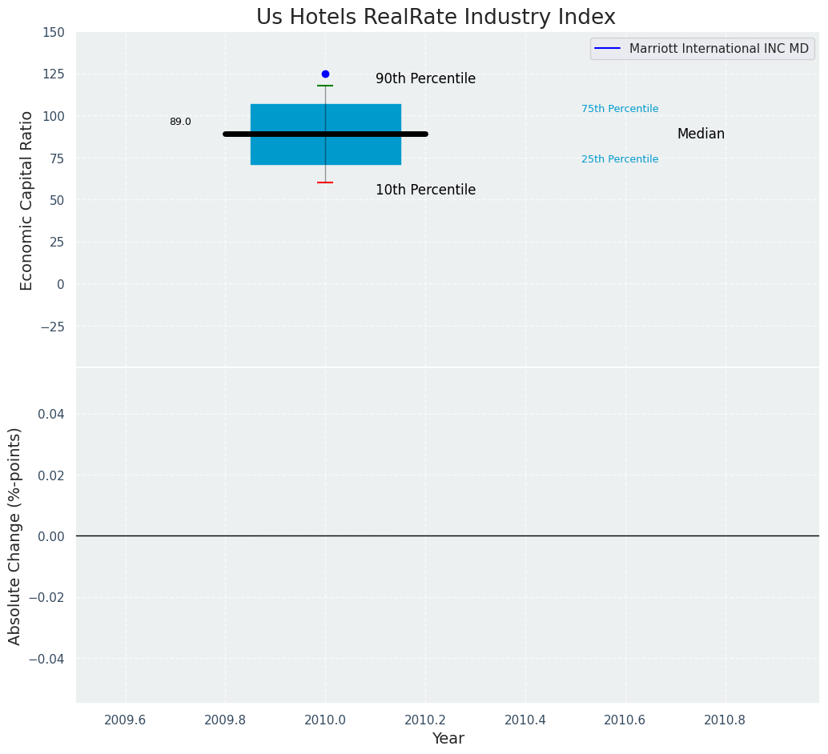Click the 2010.0 x-axis tick label
The height and width of the screenshot is (754, 828).
coord(325,720)
